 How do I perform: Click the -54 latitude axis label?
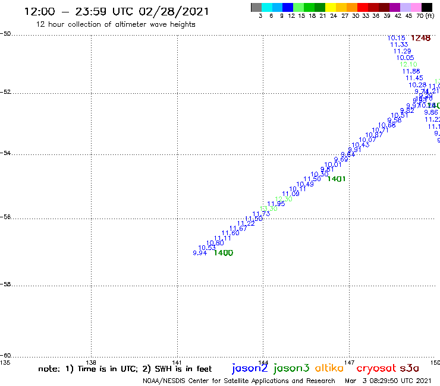pos(5,153)
